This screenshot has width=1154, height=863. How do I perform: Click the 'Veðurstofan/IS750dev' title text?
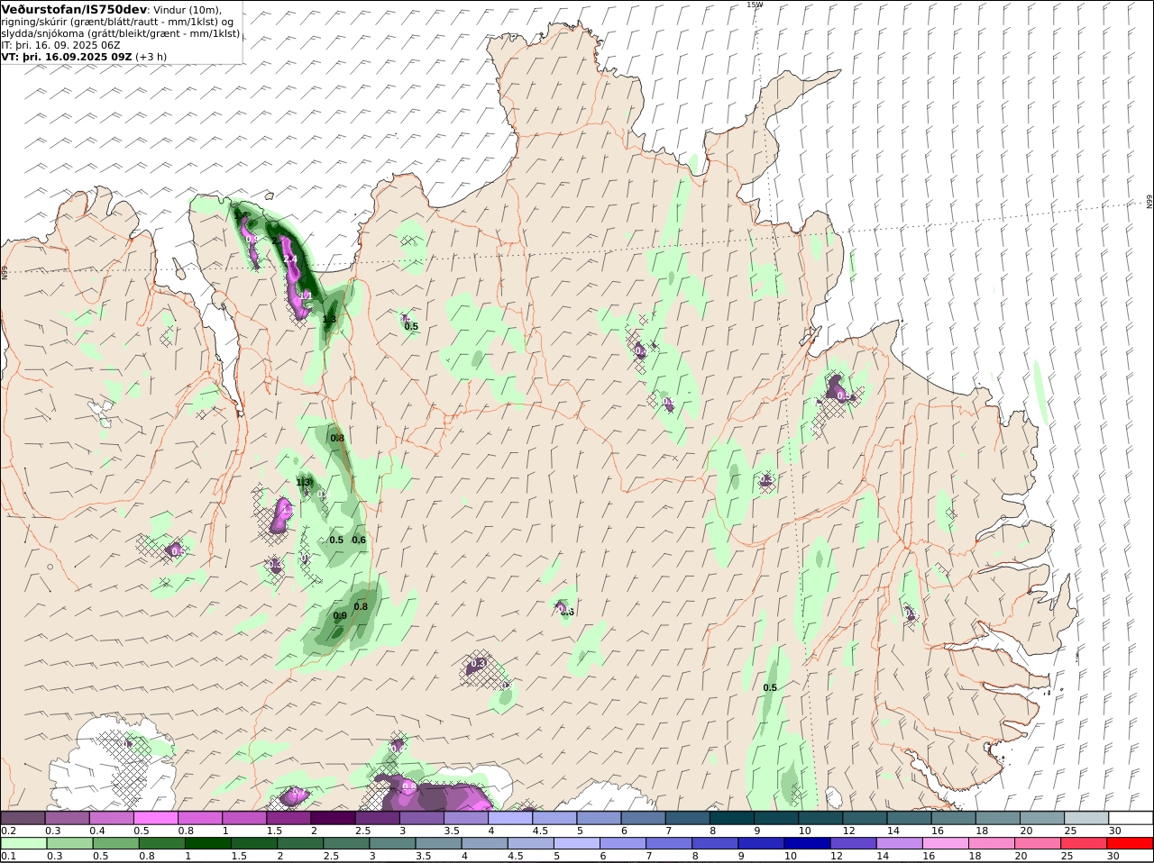[x=74, y=9]
